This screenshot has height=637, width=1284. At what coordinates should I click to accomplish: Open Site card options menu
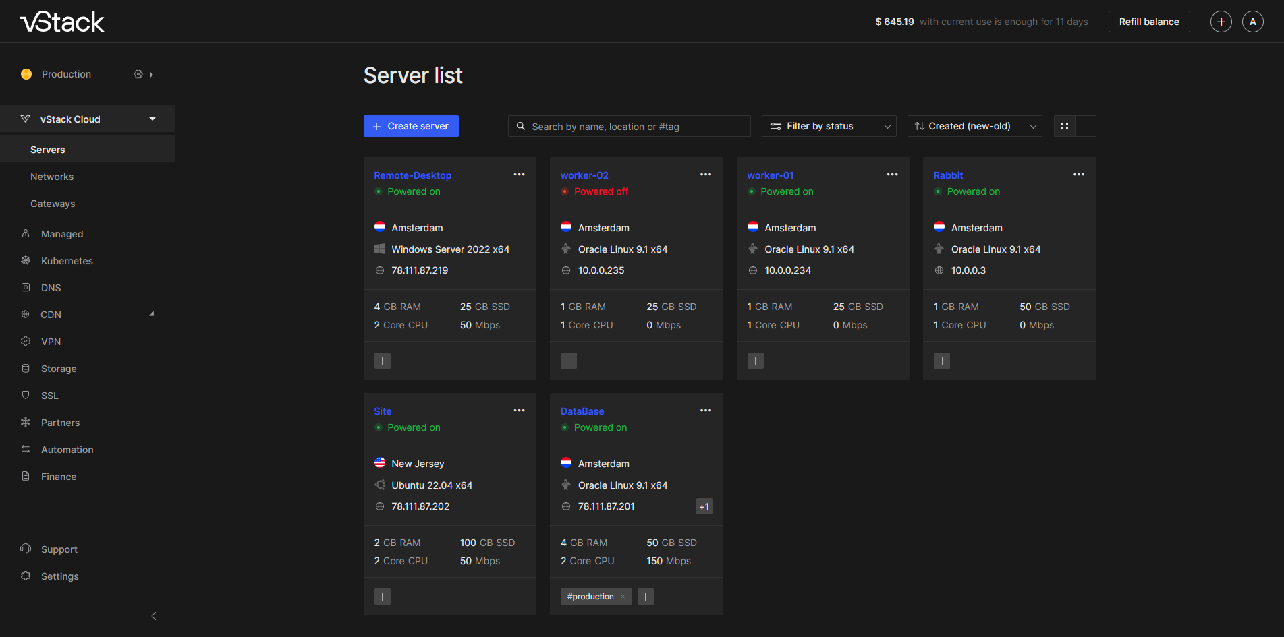[x=519, y=411]
